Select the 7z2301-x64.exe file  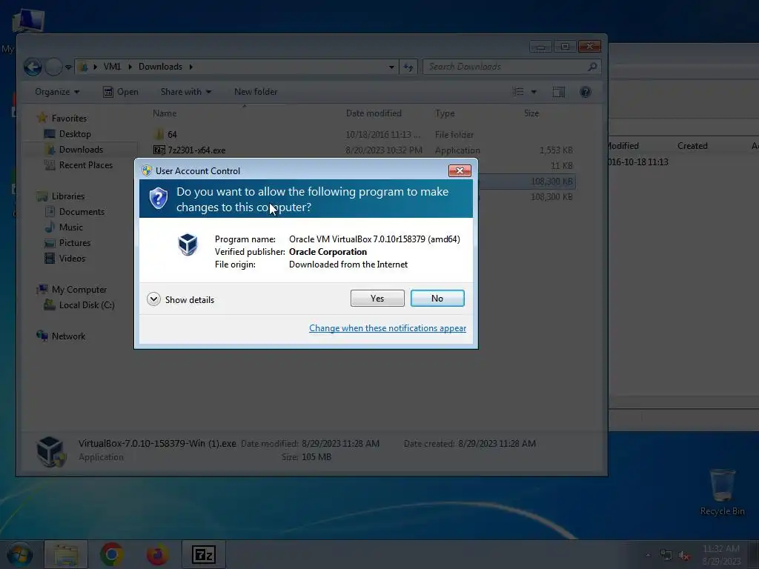click(196, 150)
